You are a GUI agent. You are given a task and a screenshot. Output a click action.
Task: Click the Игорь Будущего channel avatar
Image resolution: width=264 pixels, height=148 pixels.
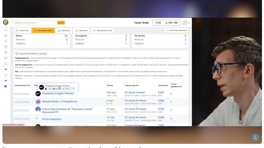tap(37, 118)
